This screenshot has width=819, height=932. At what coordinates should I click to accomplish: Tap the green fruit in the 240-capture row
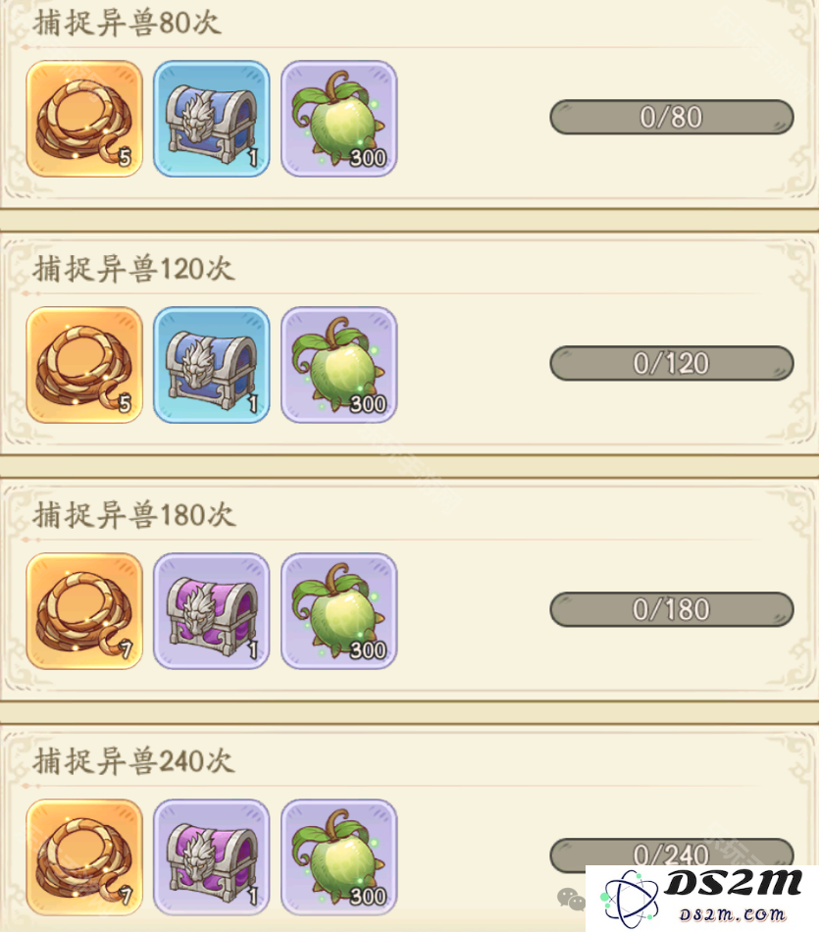click(x=338, y=856)
